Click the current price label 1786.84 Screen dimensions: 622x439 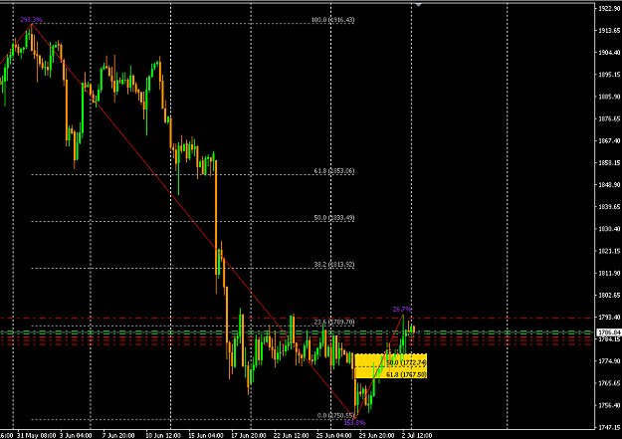coord(609,331)
